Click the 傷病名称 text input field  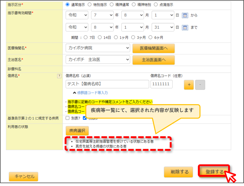click(x=107, y=84)
